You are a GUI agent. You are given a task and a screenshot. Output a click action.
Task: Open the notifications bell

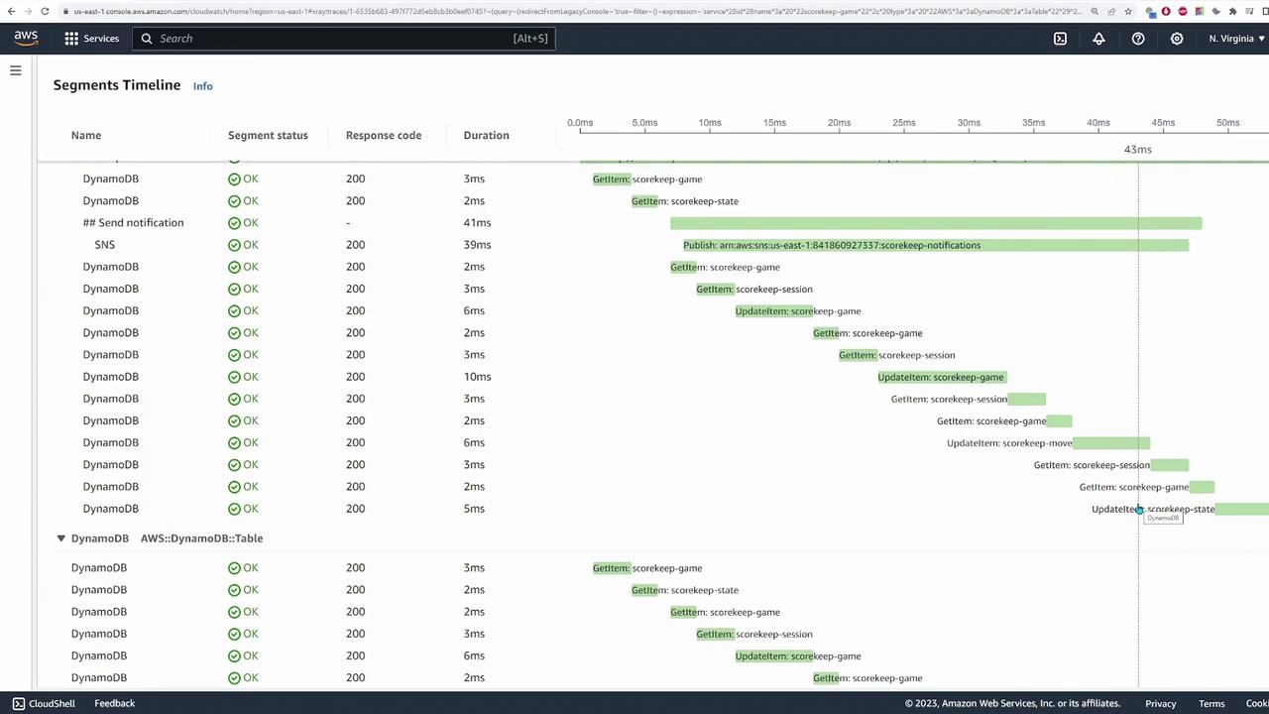coord(1098,39)
